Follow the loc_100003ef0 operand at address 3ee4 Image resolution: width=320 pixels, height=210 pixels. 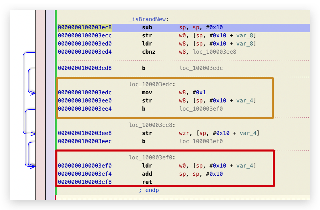click(201, 109)
